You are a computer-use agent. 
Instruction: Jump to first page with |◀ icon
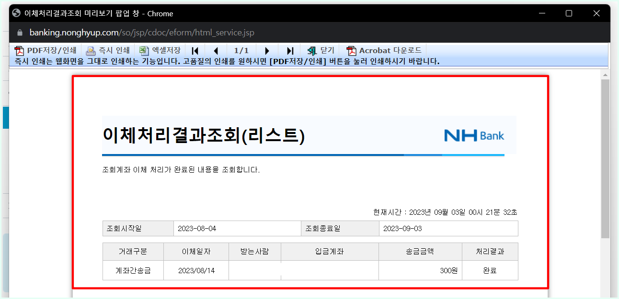coord(195,50)
